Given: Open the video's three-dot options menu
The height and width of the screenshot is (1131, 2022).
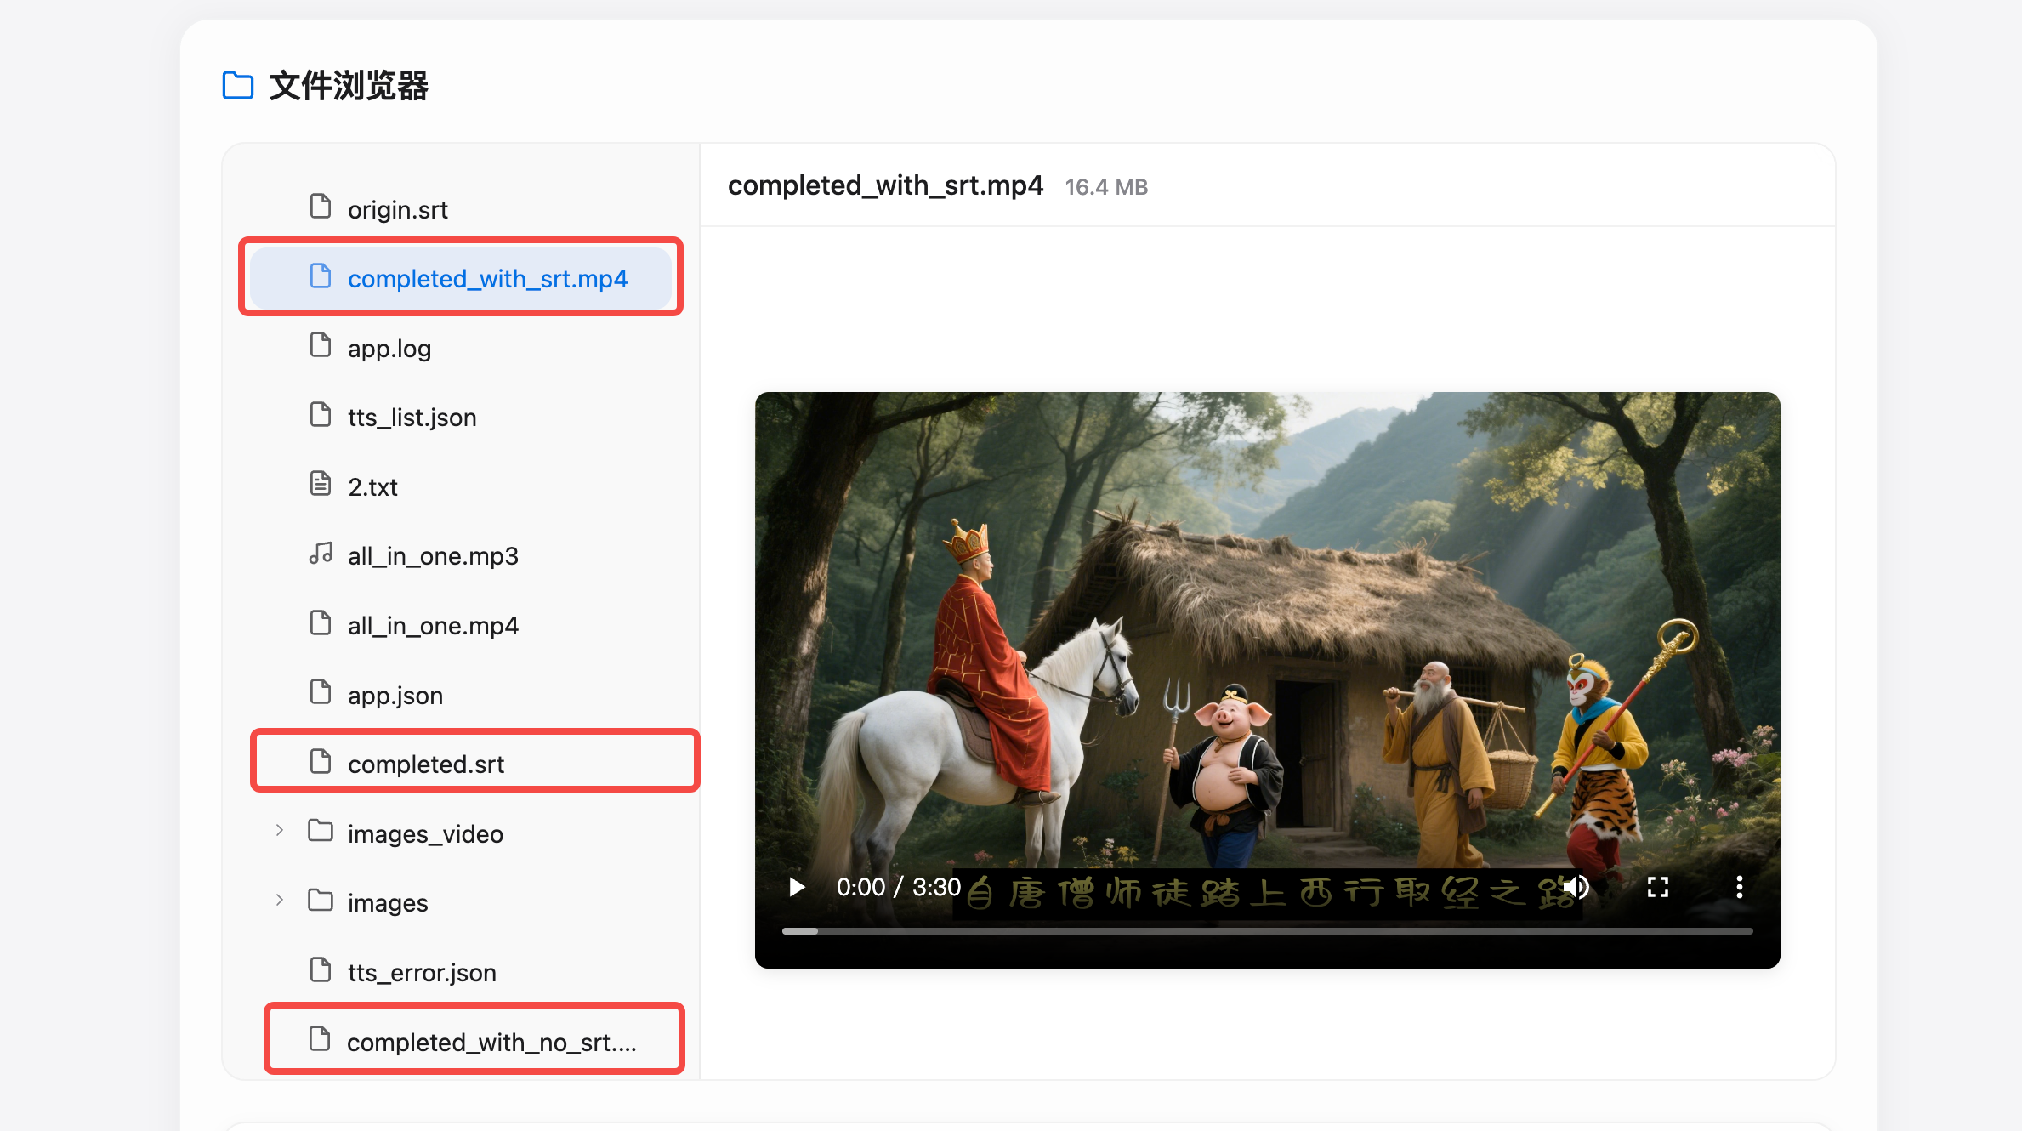Looking at the screenshot, I should tap(1739, 887).
